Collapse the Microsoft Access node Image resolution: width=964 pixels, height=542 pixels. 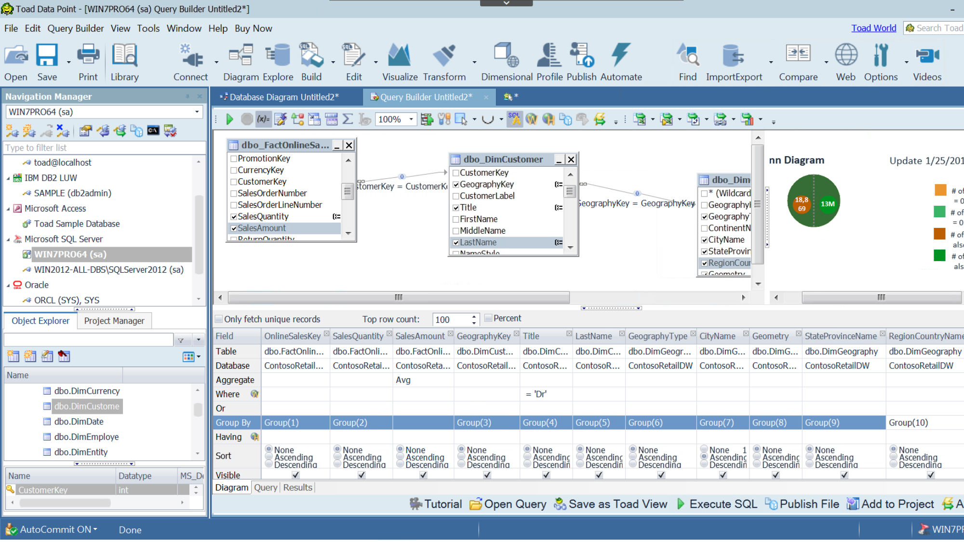(x=8, y=209)
